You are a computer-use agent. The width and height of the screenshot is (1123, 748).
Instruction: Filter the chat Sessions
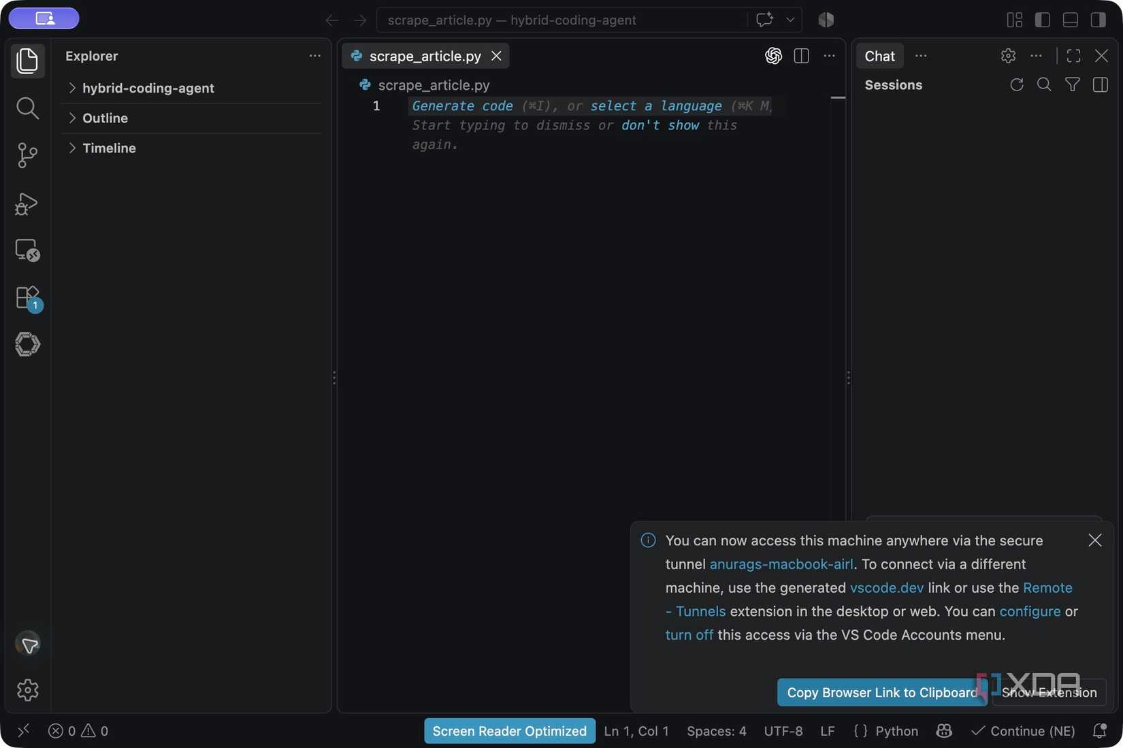[x=1072, y=84]
